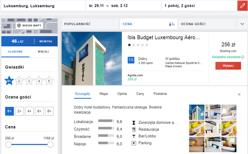Click the 256 zł Booking.com price
The width and height of the screenshot is (248, 154).
228,45
